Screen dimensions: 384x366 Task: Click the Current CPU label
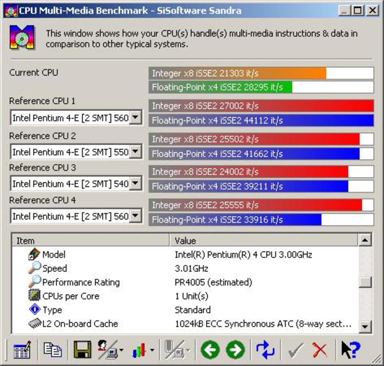(x=33, y=73)
